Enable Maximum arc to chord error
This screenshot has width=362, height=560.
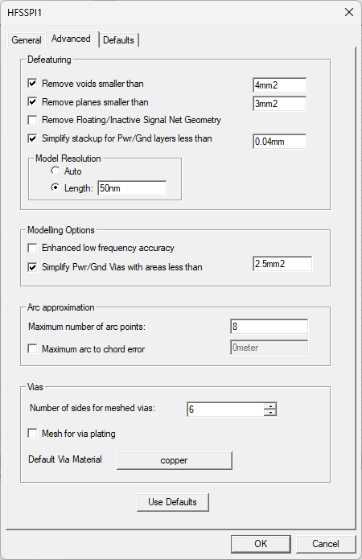pyautogui.click(x=32, y=349)
